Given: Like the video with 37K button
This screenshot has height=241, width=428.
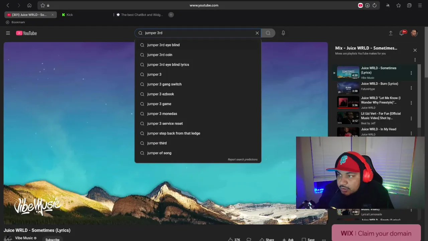Looking at the screenshot, I should tap(234, 240).
